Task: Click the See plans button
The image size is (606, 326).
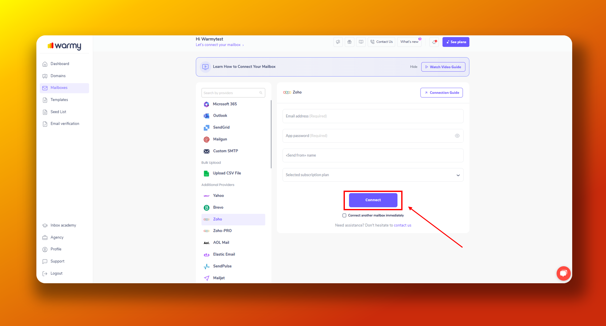Action: point(456,42)
